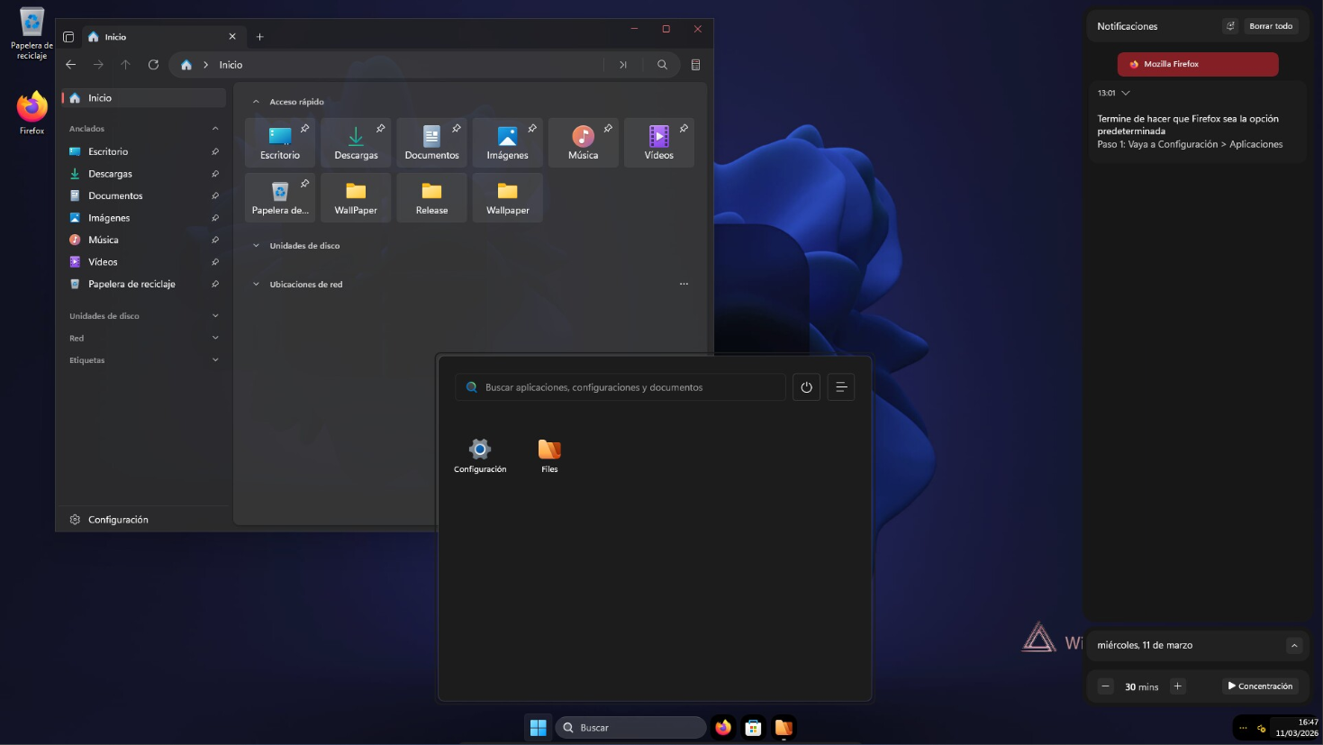Click the start menu search field
The image size is (1323, 745).
[621, 387]
